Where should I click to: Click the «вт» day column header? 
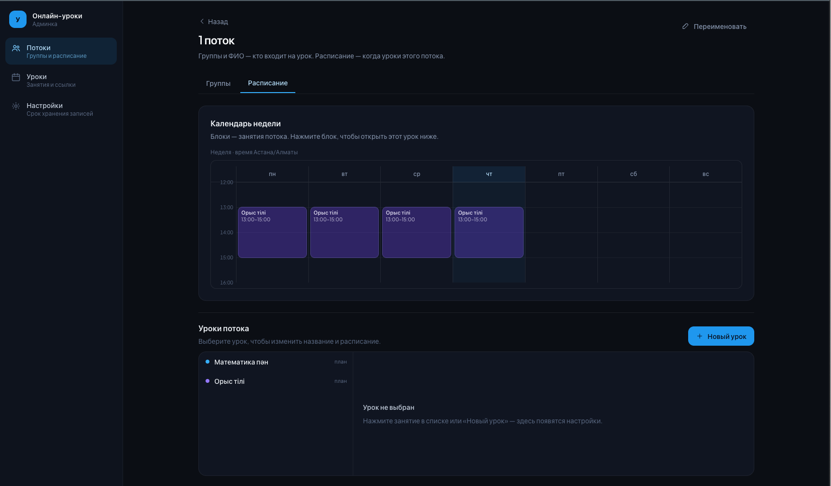pyautogui.click(x=345, y=174)
